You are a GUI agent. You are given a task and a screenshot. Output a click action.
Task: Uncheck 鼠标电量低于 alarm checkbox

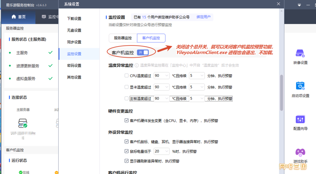127,151
